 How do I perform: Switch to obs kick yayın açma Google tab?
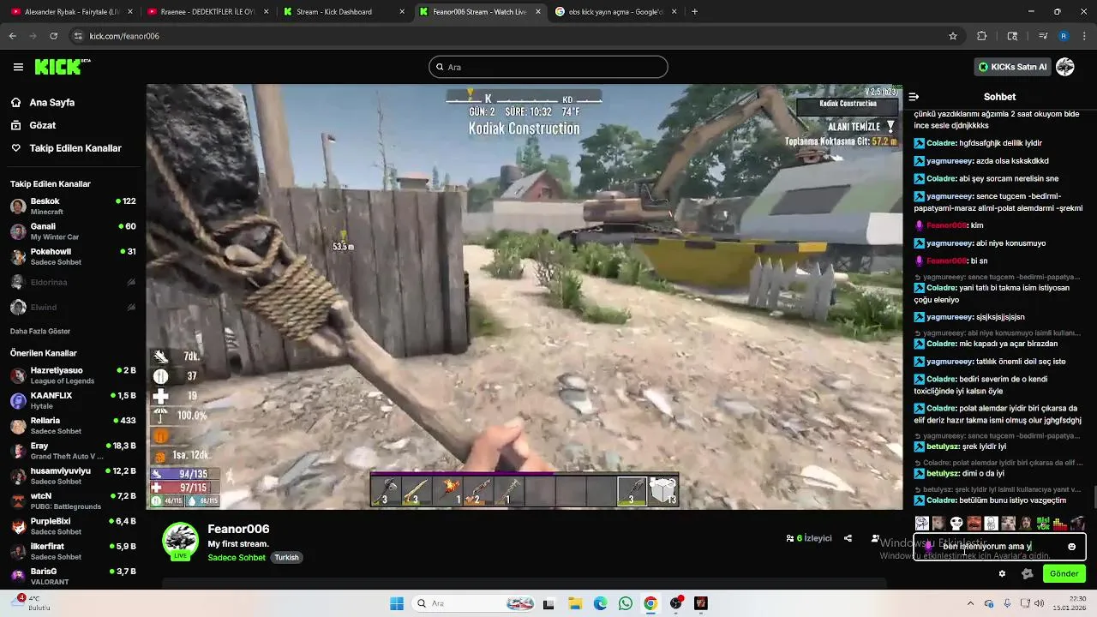tap(615, 12)
